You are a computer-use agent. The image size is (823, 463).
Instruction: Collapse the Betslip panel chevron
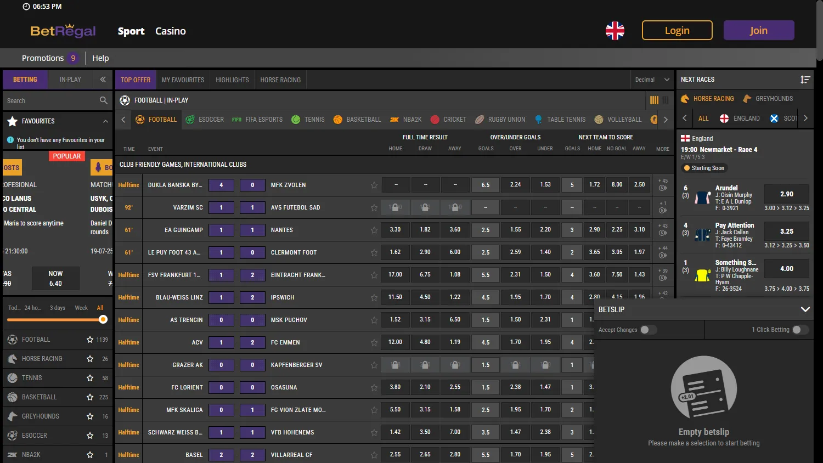click(x=805, y=309)
